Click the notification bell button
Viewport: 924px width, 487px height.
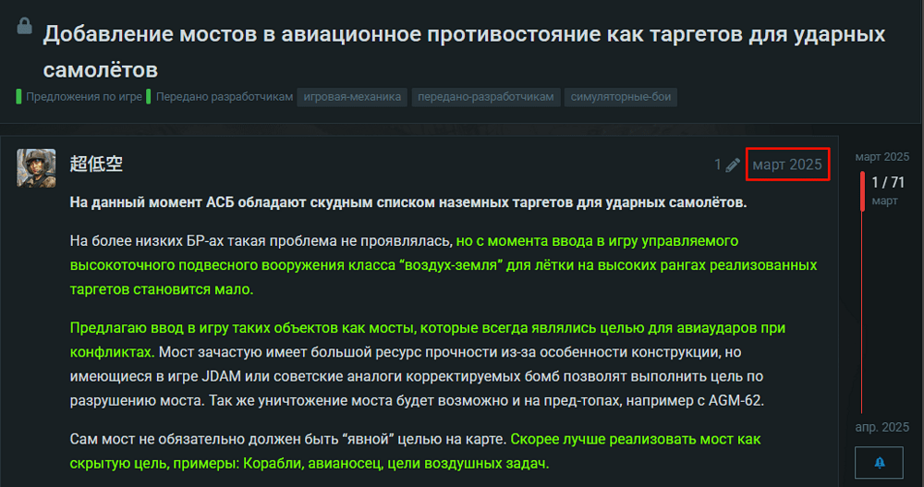(x=879, y=462)
